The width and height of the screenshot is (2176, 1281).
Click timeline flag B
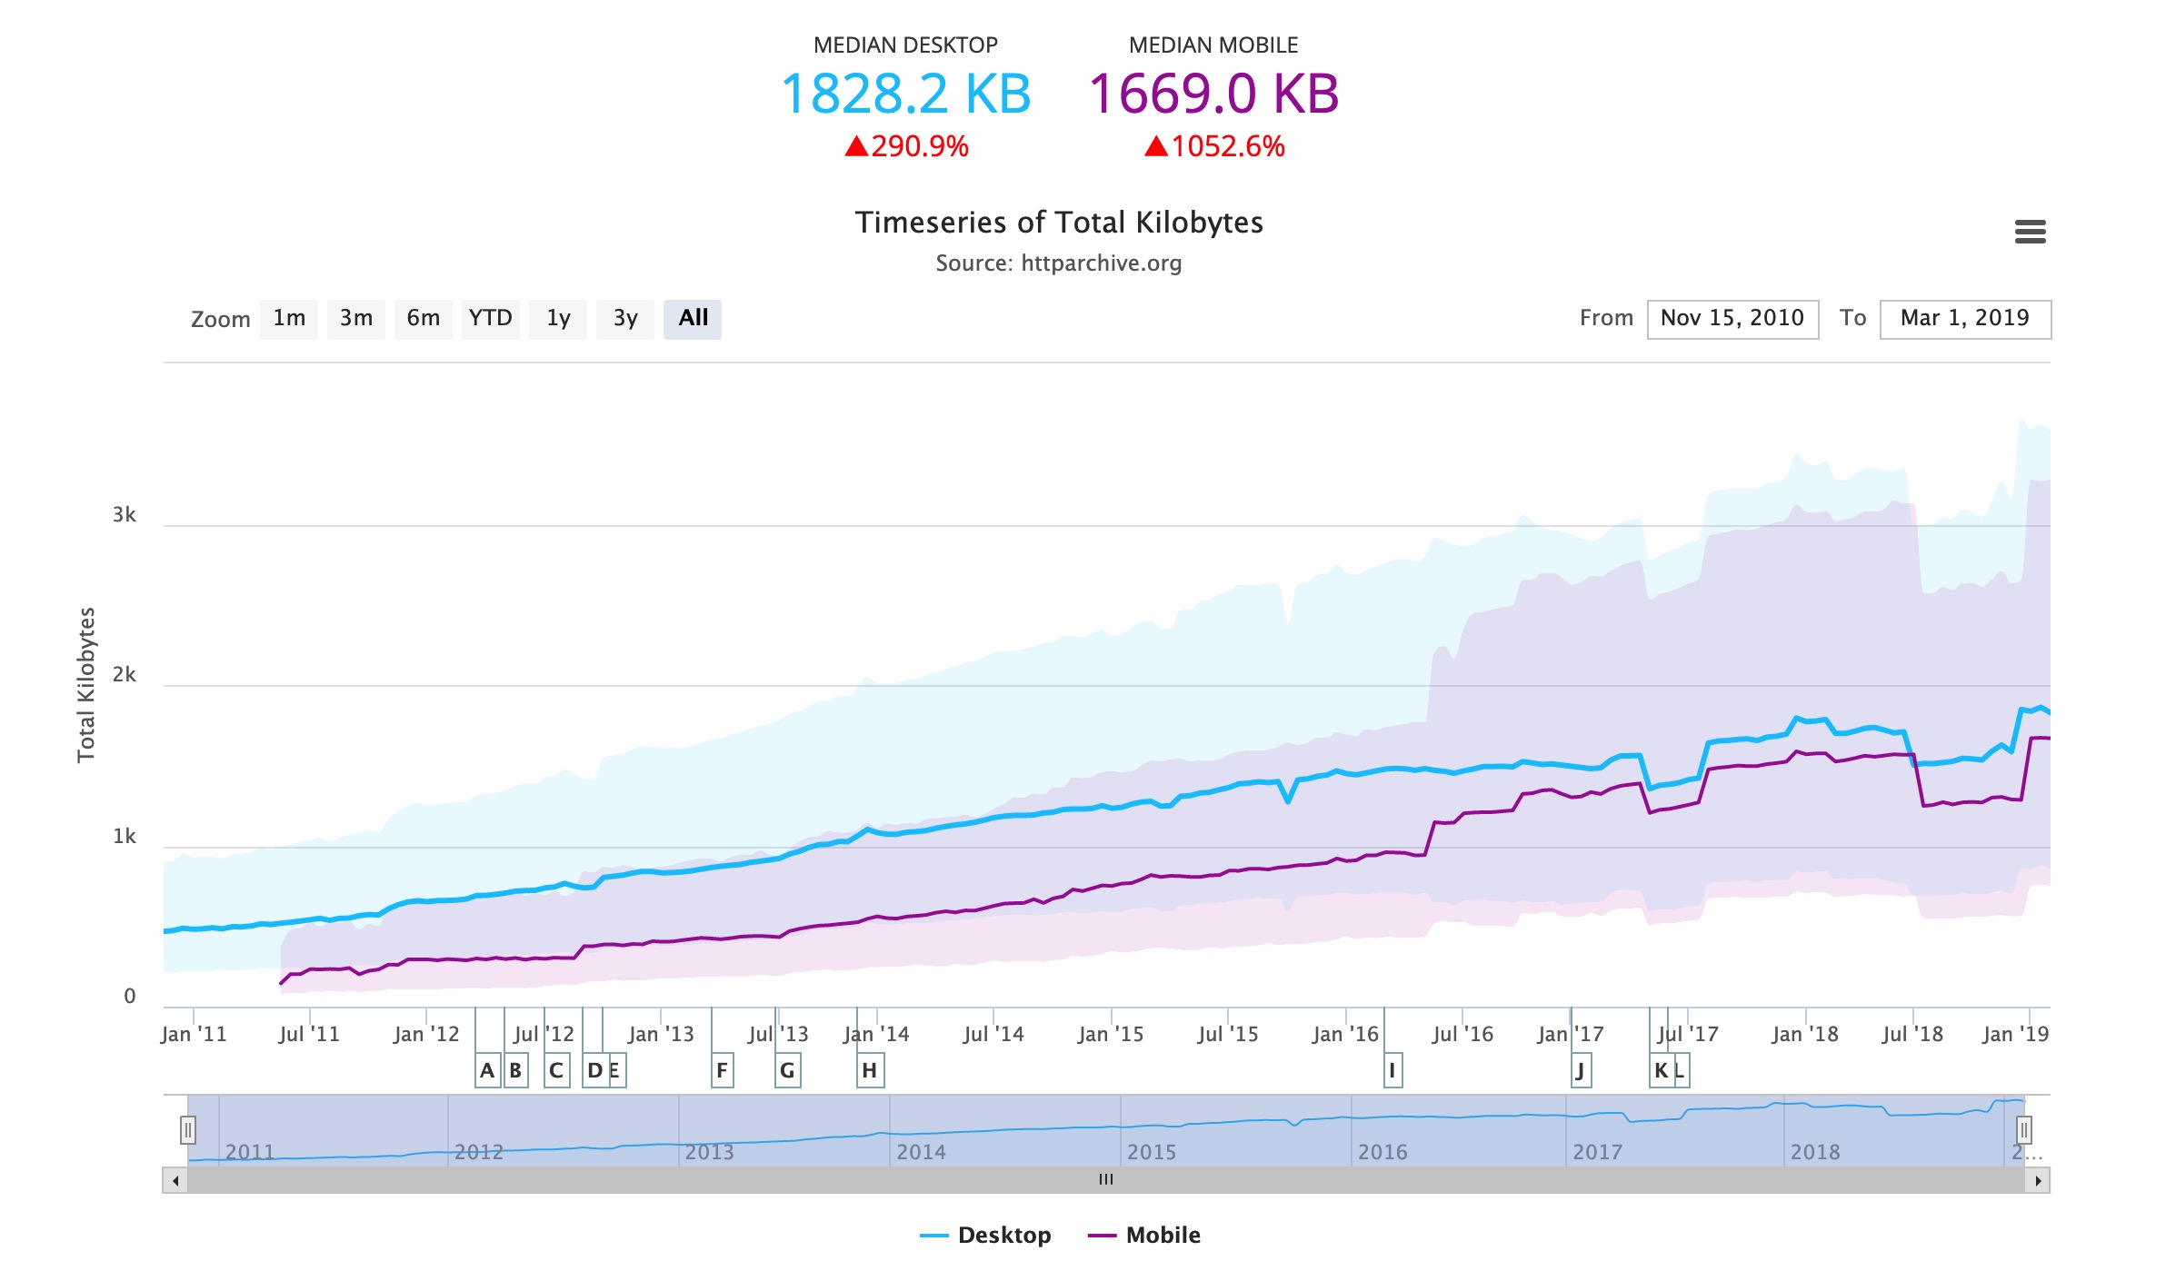click(515, 1070)
